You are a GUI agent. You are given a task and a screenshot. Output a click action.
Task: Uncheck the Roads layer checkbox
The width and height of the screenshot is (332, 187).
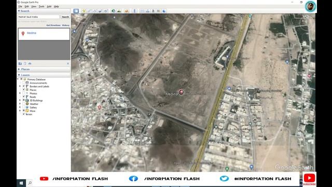pyautogui.click(x=24, y=97)
